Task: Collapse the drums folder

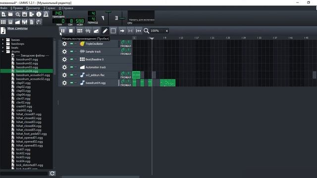Action: pos(2,51)
